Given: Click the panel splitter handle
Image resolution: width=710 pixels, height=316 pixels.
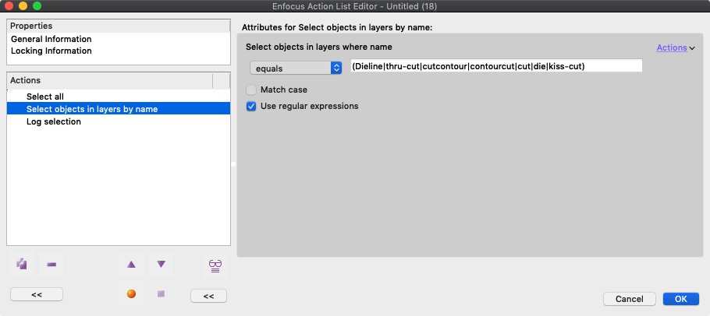Looking at the screenshot, I should coord(233,164).
